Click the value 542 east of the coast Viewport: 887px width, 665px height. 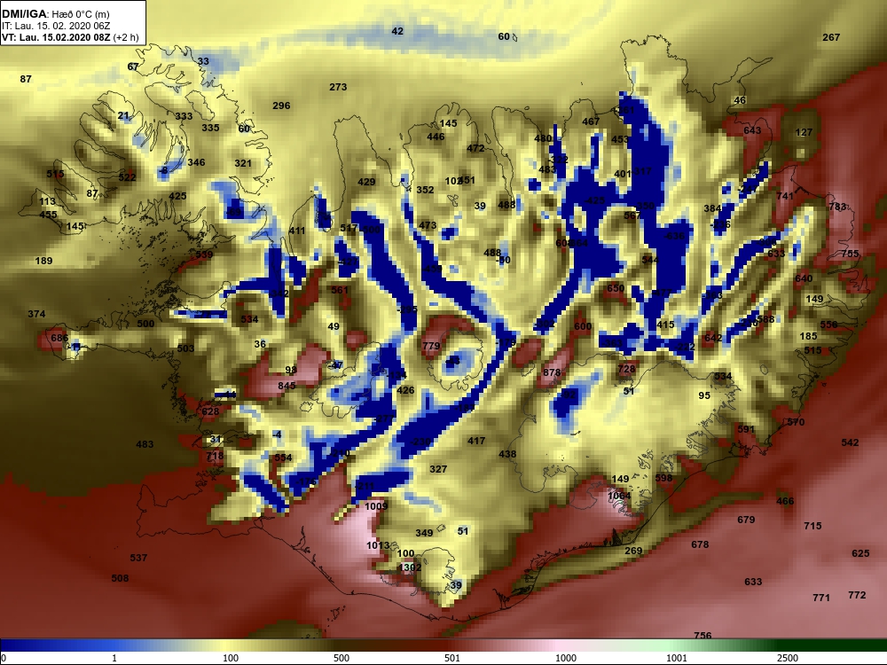click(x=850, y=442)
